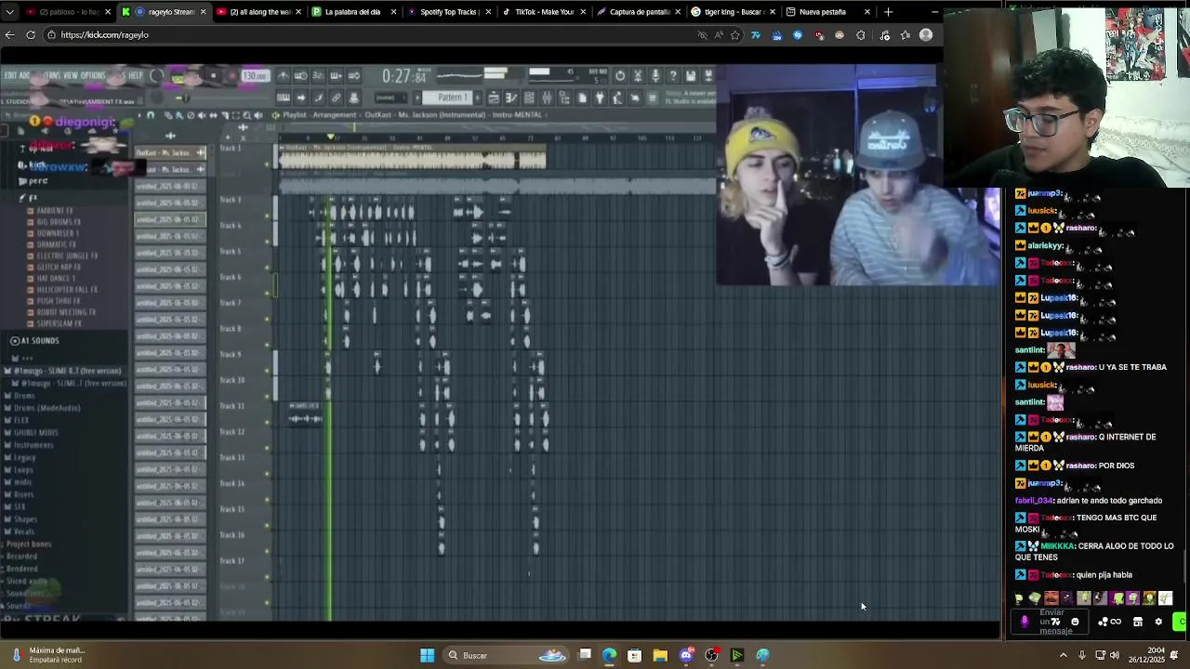This screenshot has height=669, width=1190.
Task: Open the (none) snap dropdown in the FL toolbar
Action: point(390,98)
